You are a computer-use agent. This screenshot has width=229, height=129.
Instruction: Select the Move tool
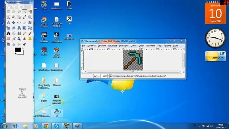[x=14, y=23]
